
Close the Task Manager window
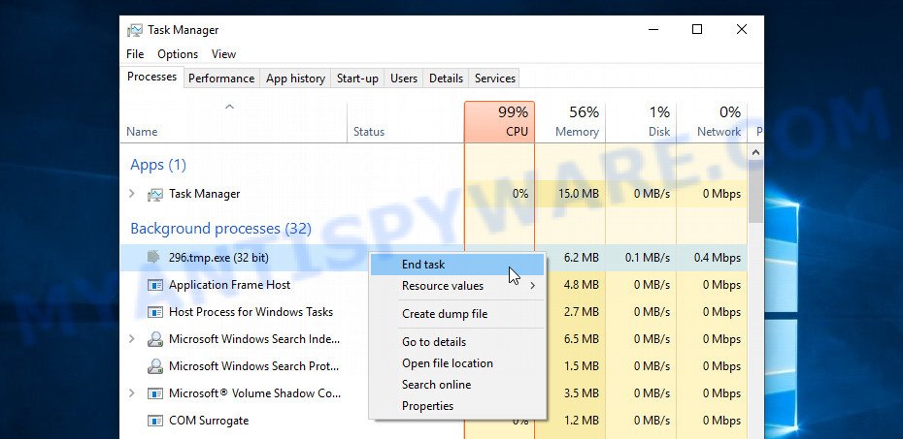pyautogui.click(x=742, y=29)
